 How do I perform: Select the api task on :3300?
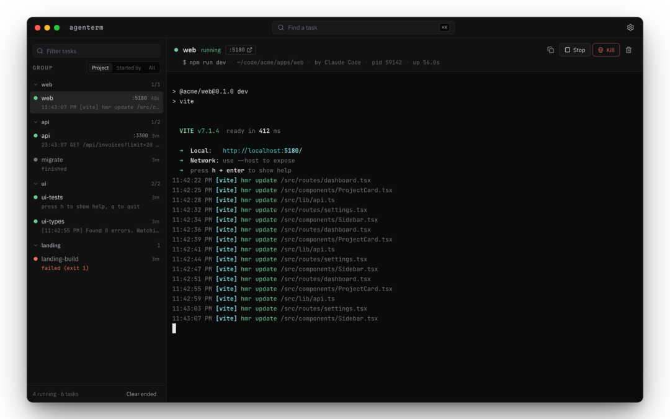pos(97,140)
